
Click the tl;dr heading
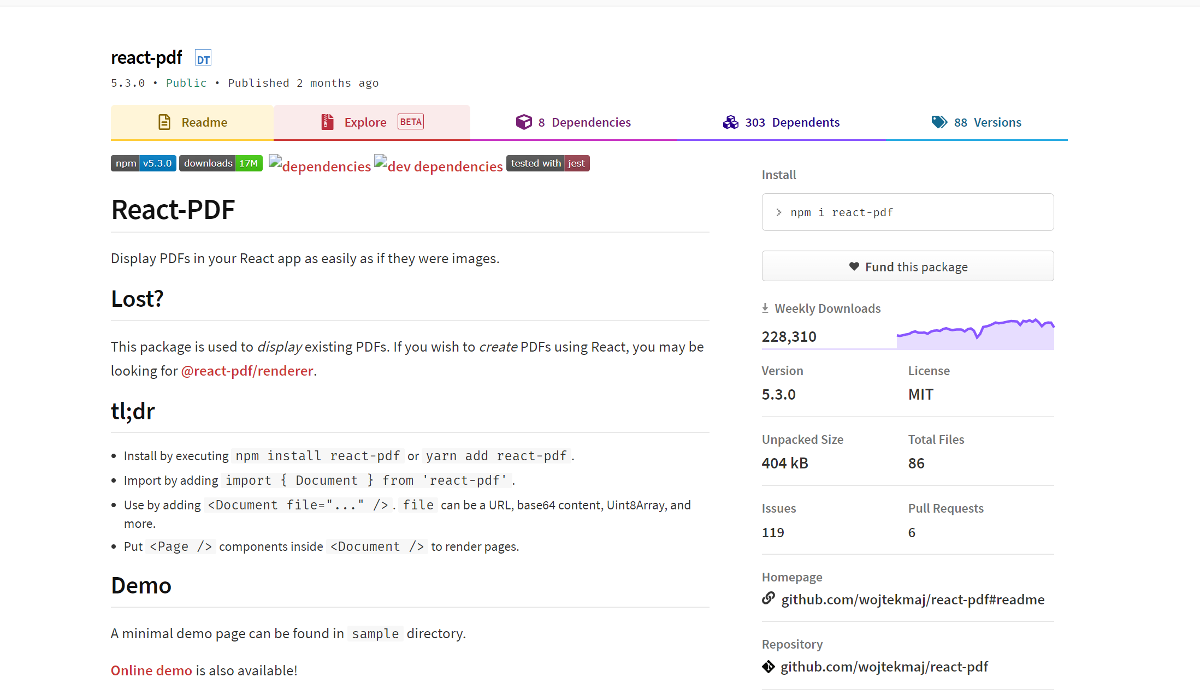tap(133, 411)
